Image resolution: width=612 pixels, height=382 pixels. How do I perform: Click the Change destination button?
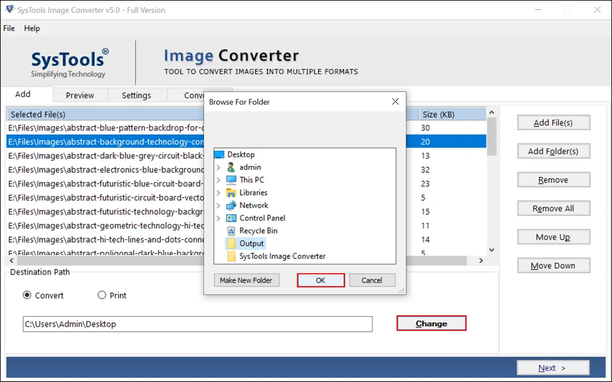tap(431, 324)
